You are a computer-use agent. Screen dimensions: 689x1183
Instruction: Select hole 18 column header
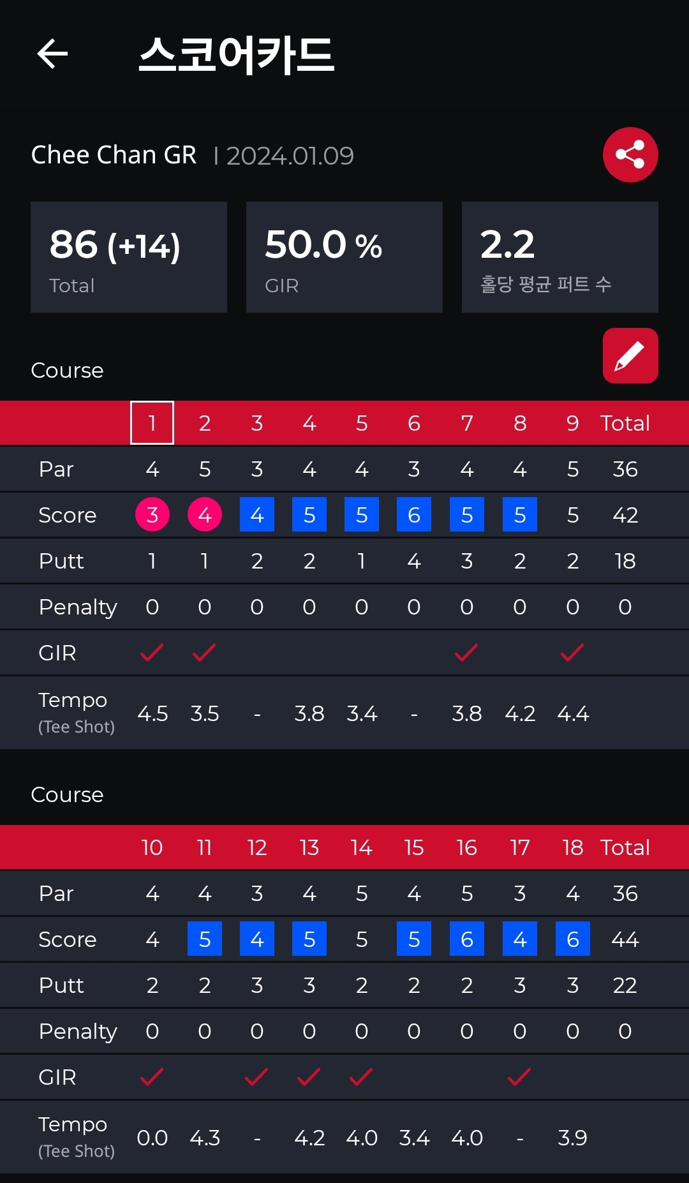(x=572, y=847)
